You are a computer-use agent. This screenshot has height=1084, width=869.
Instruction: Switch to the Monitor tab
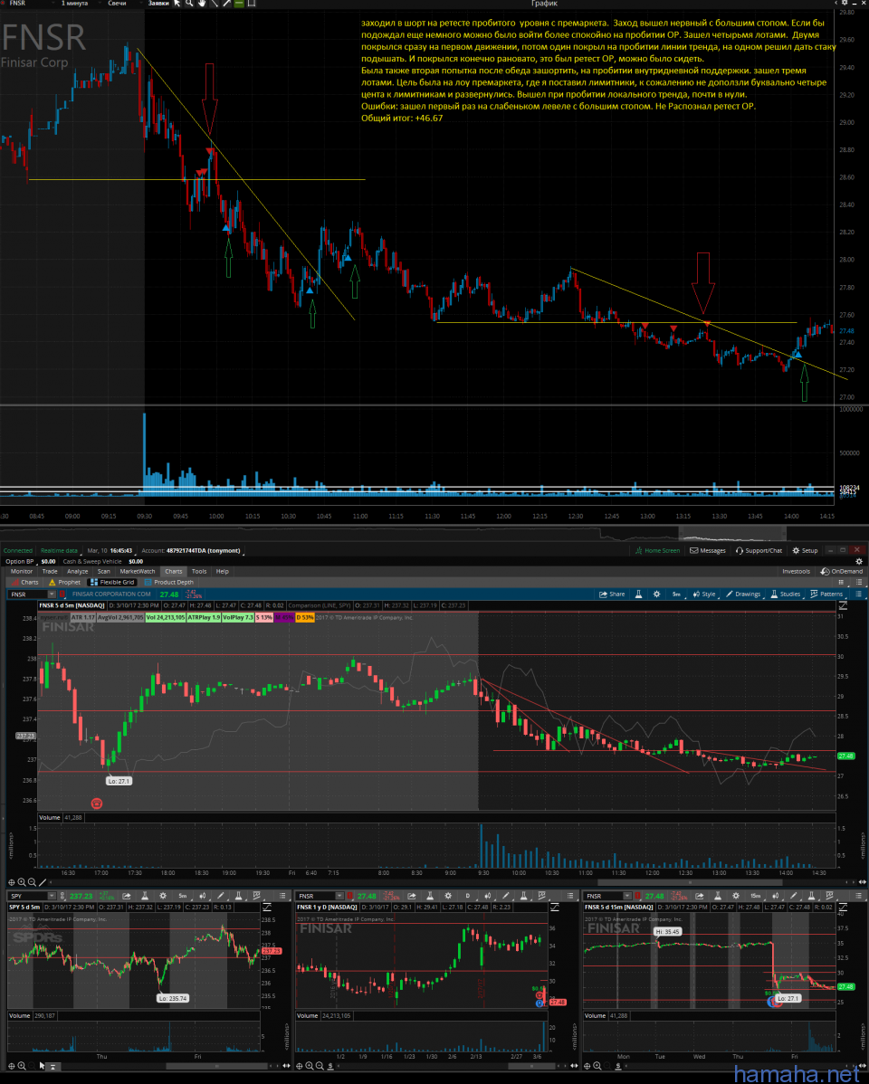[x=22, y=572]
